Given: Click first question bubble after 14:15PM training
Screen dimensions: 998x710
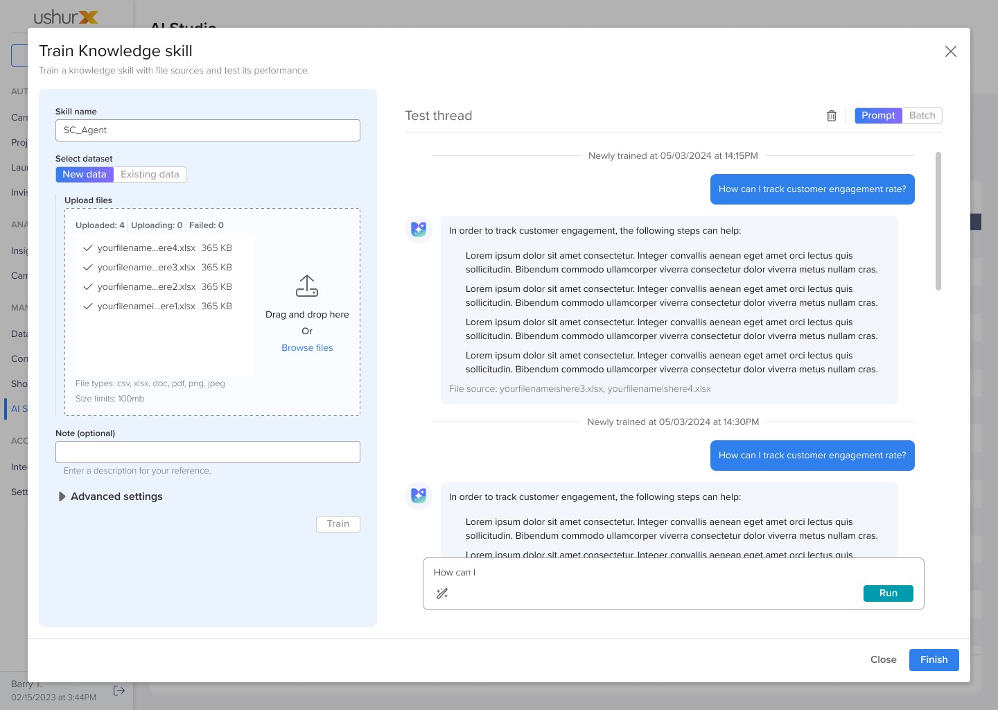Looking at the screenshot, I should [x=812, y=189].
